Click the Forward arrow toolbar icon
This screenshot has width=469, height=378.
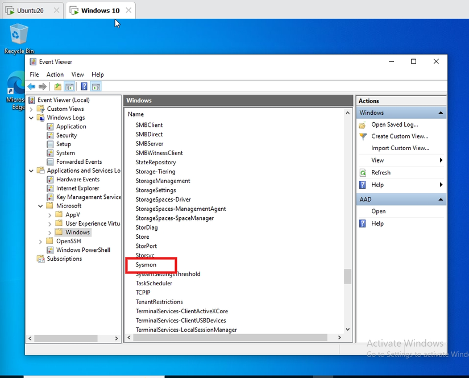point(43,87)
